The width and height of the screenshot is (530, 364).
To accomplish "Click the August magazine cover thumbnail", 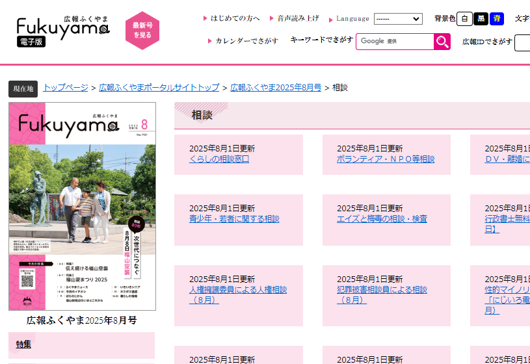I will tap(82, 206).
